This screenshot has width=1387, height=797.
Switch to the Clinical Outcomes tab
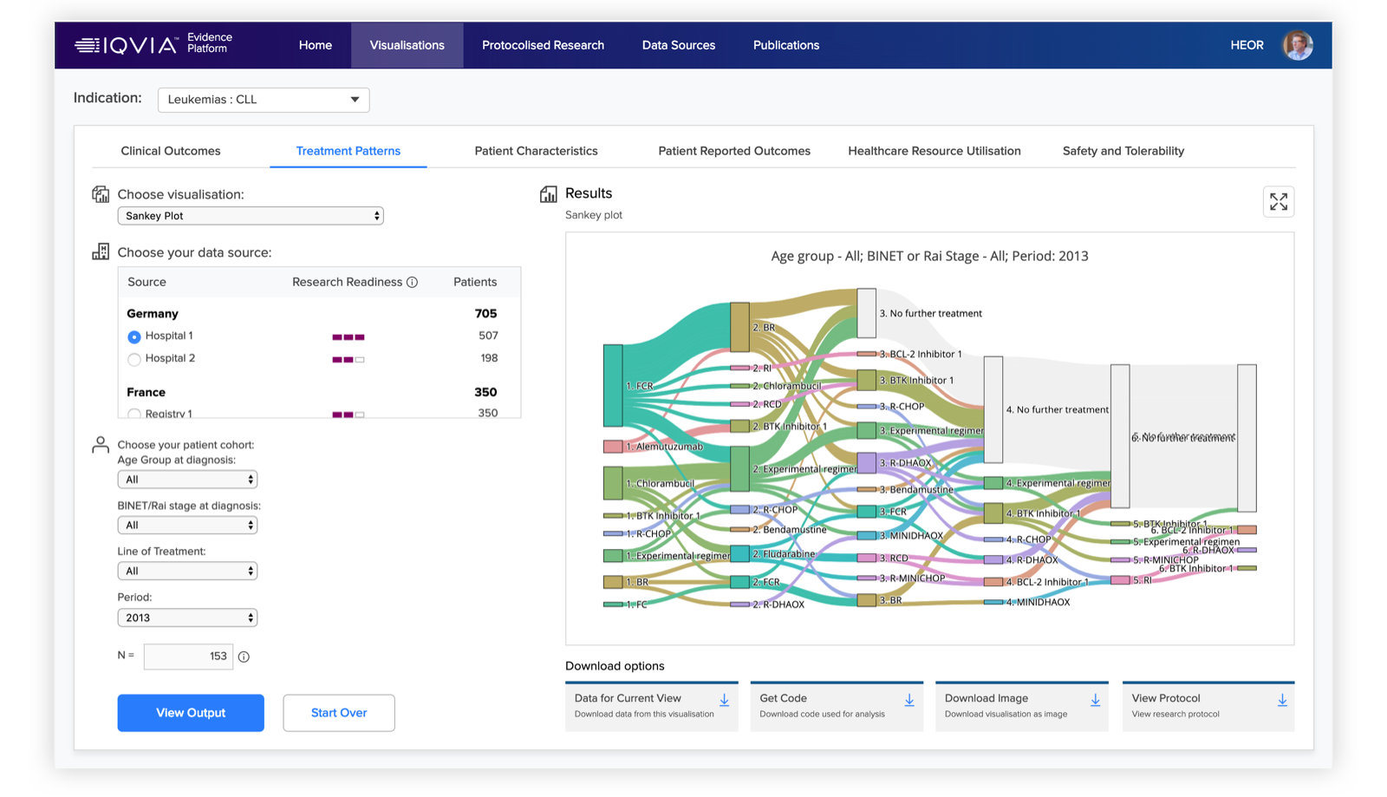click(x=171, y=151)
